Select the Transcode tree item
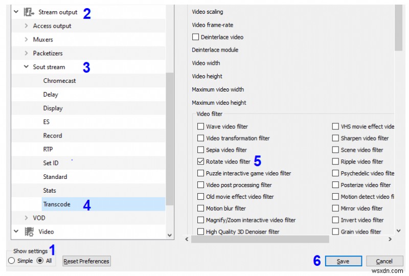The height and width of the screenshot is (276, 409). coord(57,204)
